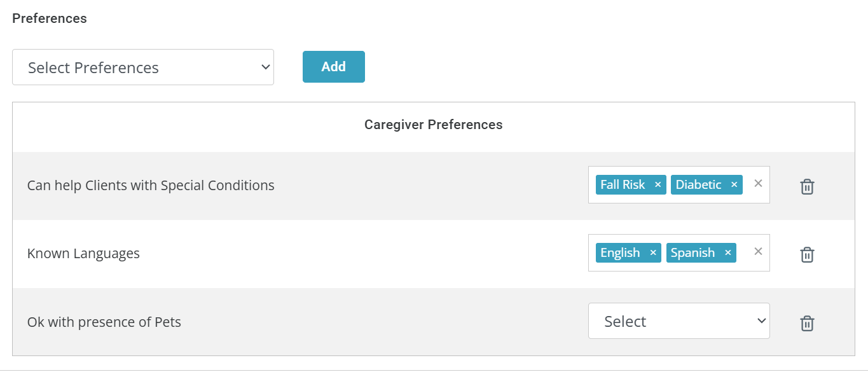Remove the Fall Risk tag
This screenshot has height=372, width=868.
click(658, 185)
